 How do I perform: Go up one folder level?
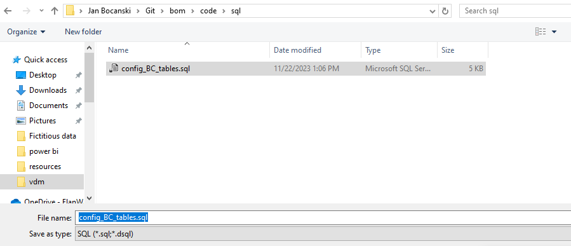pos(55,11)
